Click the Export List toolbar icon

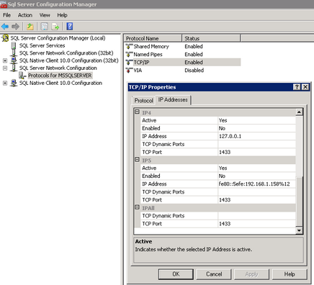coord(55,27)
